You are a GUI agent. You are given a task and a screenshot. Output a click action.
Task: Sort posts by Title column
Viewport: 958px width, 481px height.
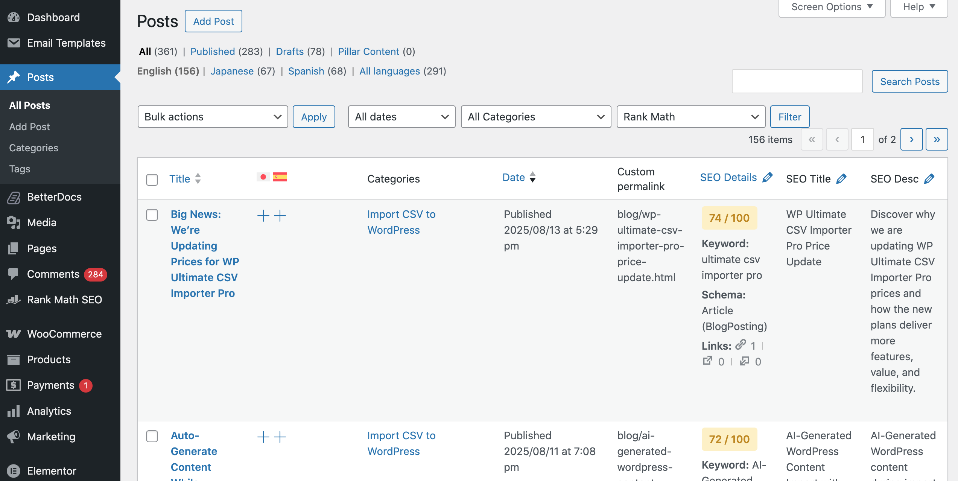185,179
